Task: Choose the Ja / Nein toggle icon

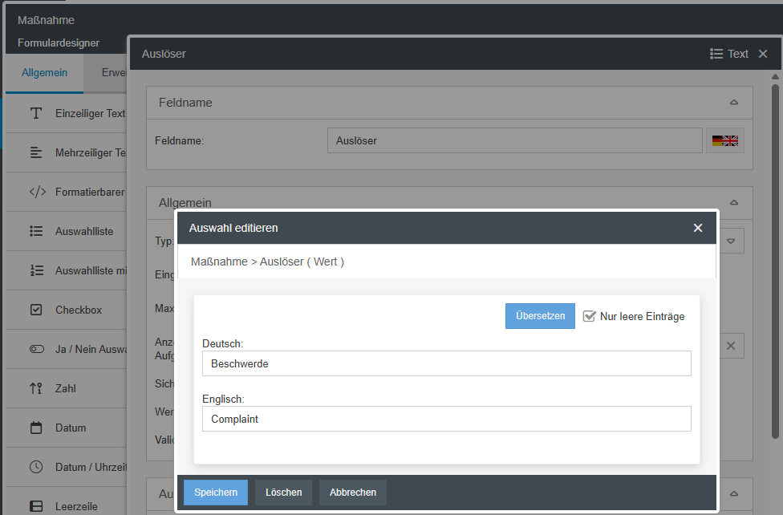Action: click(37, 349)
